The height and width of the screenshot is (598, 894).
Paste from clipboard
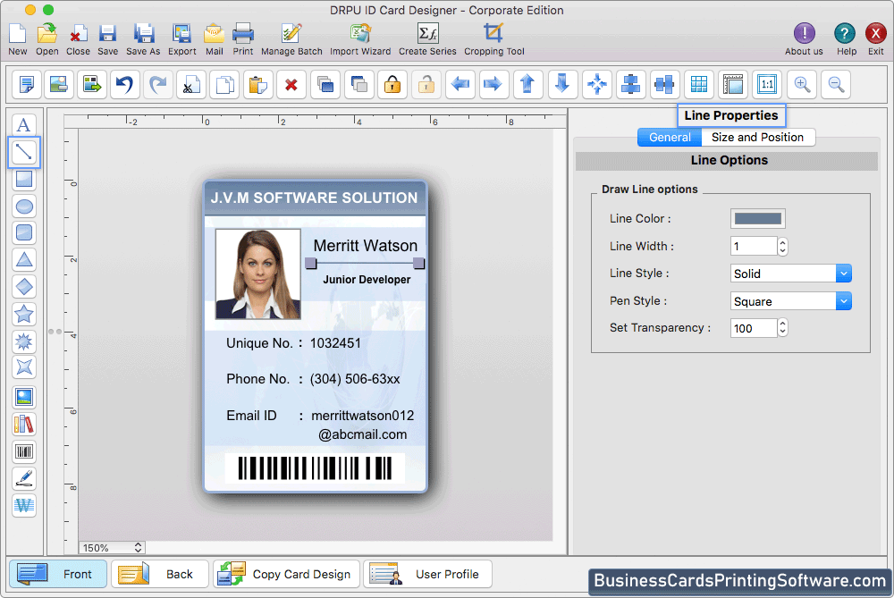pyautogui.click(x=257, y=85)
